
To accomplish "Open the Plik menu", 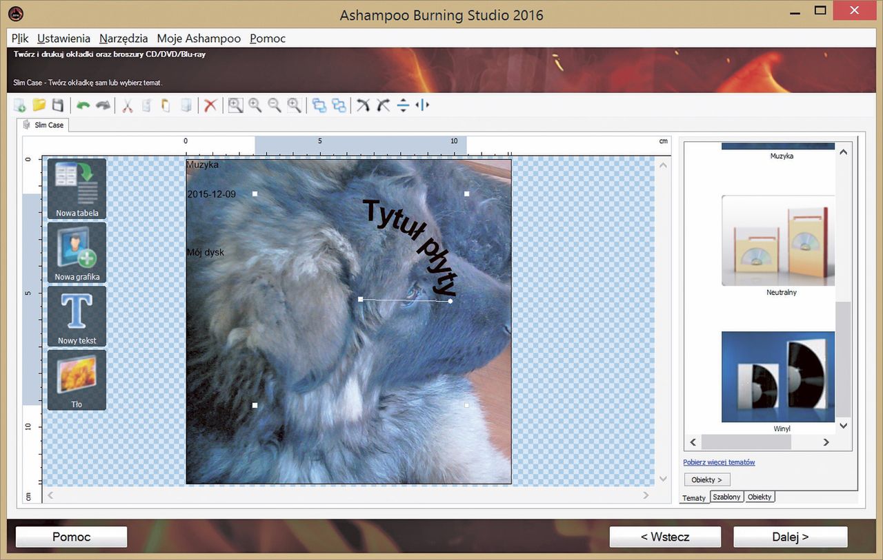I will pyautogui.click(x=20, y=39).
